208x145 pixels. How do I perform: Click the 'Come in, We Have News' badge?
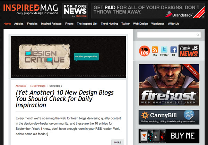(x=189, y=51)
